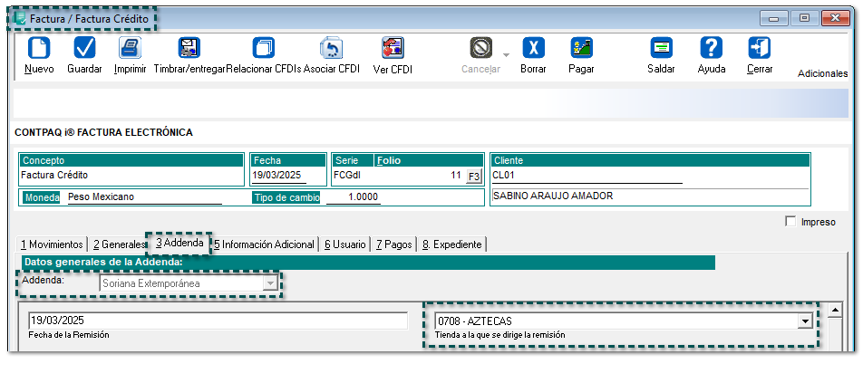Open the 5 Información Adicional tab

click(264, 244)
